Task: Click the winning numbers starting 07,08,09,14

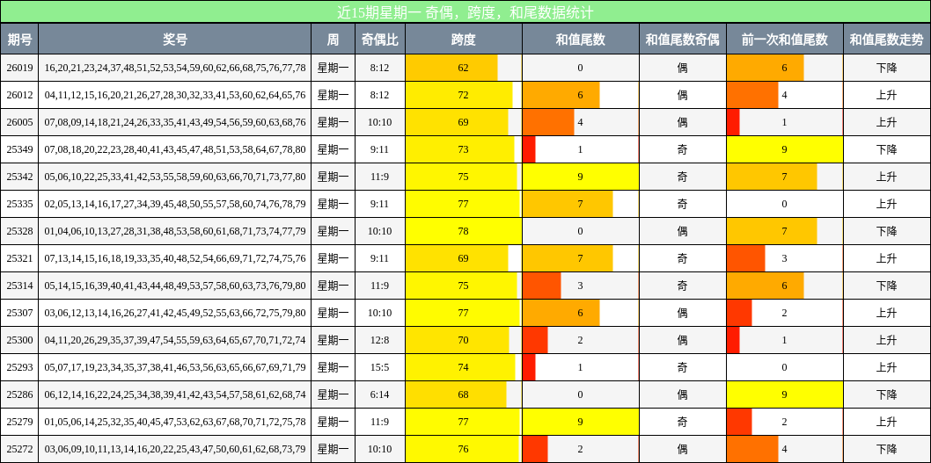Action: tap(175, 122)
